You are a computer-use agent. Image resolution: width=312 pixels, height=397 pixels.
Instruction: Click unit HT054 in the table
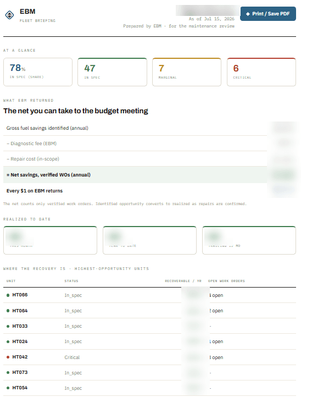pyautogui.click(x=20, y=388)
